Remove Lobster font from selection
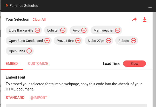The image size is (156, 107). coord(63,30)
